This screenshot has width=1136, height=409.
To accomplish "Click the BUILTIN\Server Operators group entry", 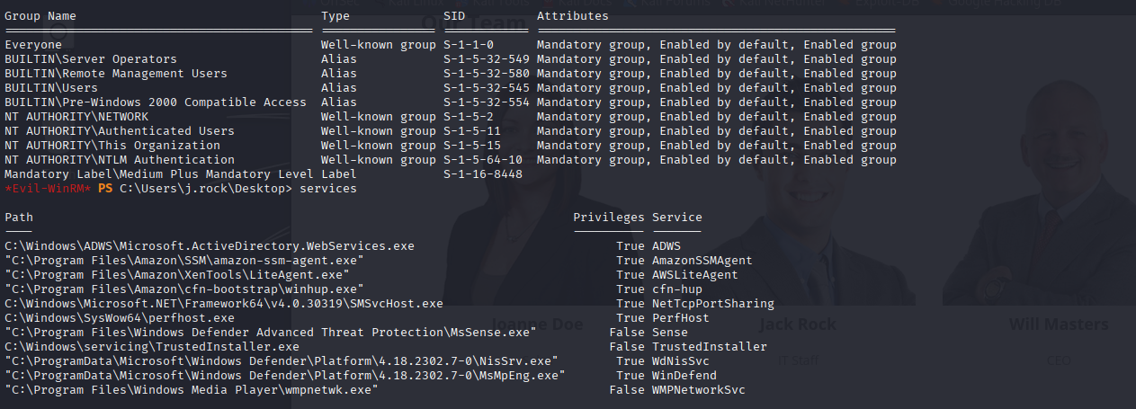I will click(91, 59).
